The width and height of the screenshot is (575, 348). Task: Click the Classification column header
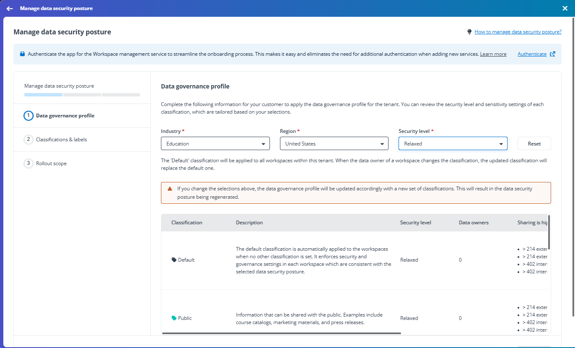click(x=186, y=223)
